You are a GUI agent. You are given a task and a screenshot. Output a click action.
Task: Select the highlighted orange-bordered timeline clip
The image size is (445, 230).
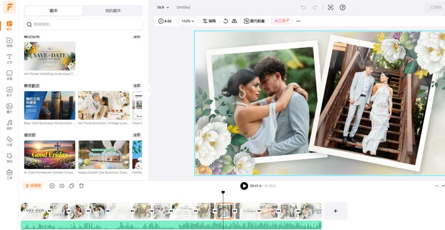pyautogui.click(x=225, y=211)
